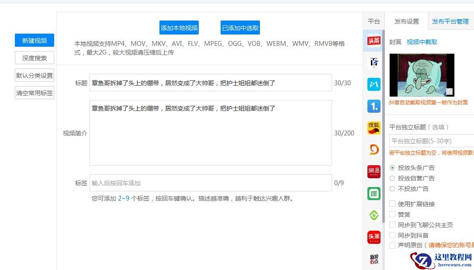Click 视频中截取 cover link
Viewport: 474px width, 270px height.
[x=422, y=42]
